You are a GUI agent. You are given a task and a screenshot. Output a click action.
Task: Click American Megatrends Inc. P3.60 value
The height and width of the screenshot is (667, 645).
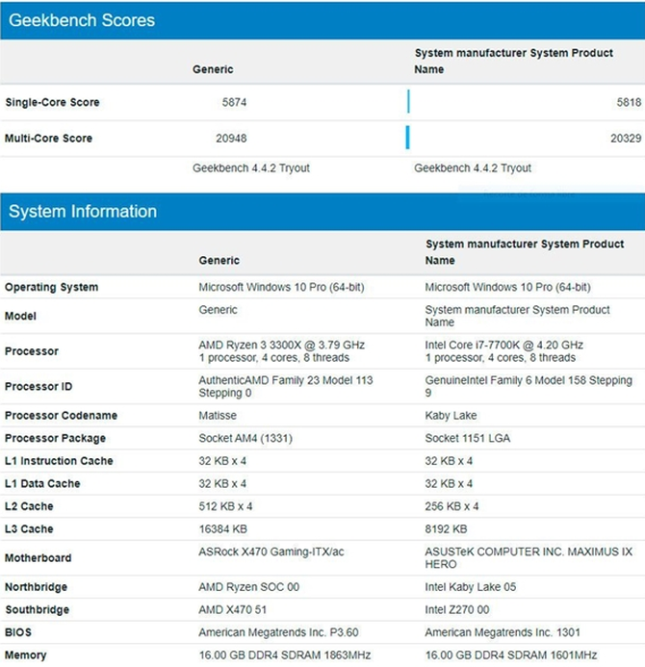click(278, 632)
